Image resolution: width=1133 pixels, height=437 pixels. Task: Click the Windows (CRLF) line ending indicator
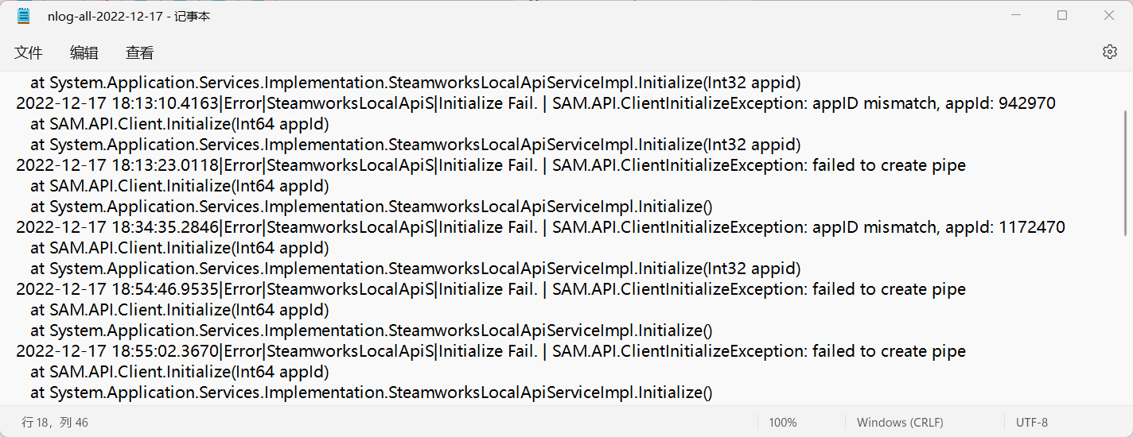pos(900,423)
